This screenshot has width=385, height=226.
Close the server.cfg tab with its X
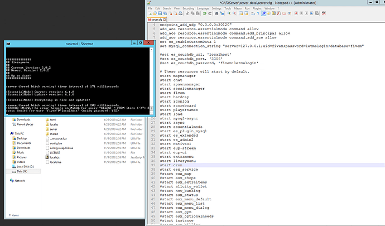coord(165,20)
